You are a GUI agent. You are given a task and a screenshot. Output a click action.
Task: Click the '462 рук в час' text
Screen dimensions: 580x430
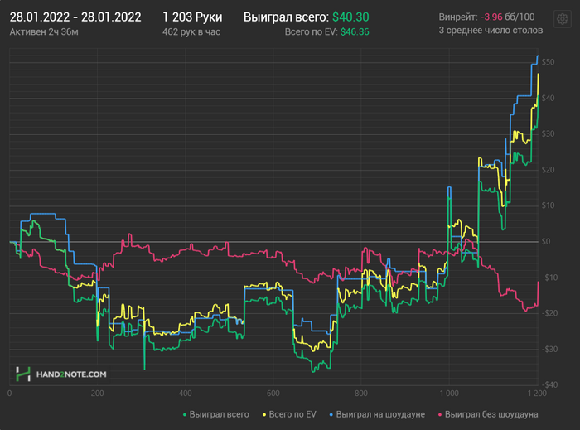(191, 32)
